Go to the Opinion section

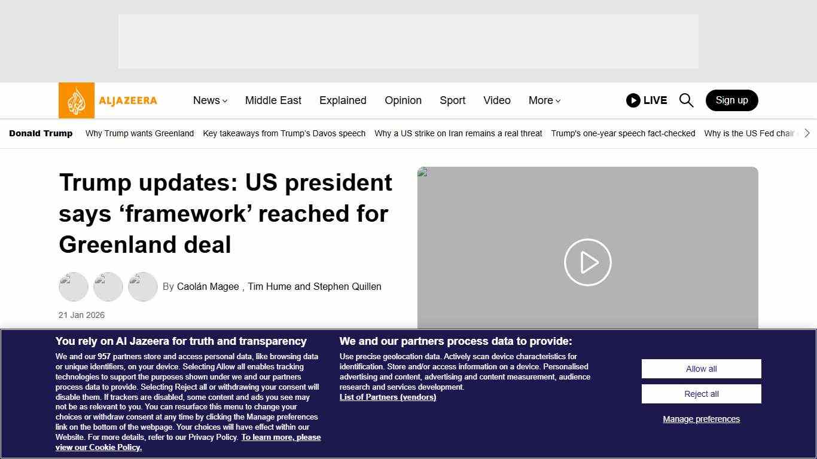pos(403,100)
